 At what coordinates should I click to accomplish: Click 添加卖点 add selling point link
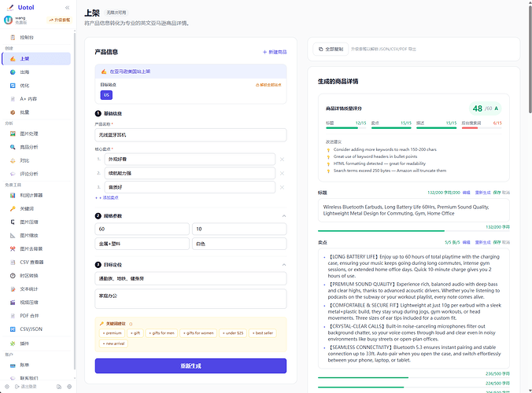point(107,197)
